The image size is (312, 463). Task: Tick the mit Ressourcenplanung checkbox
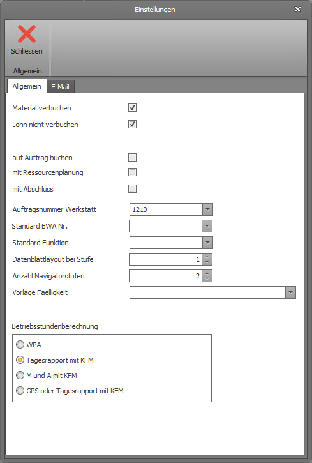point(133,172)
